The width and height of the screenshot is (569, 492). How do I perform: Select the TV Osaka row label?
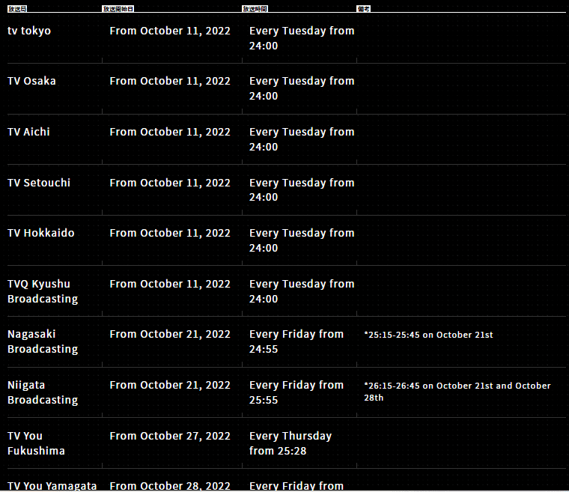pos(31,81)
